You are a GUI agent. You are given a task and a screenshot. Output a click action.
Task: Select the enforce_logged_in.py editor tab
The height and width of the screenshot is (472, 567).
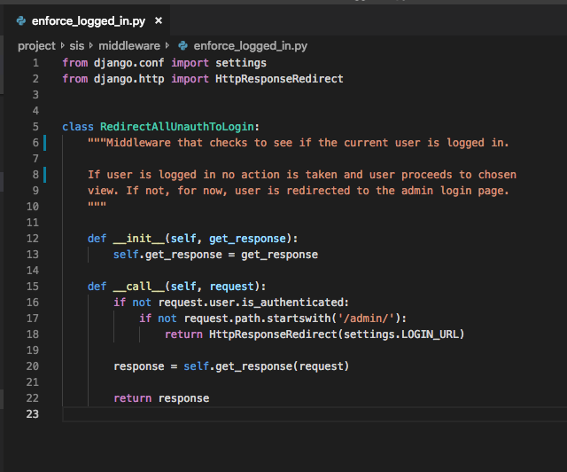[x=87, y=21]
